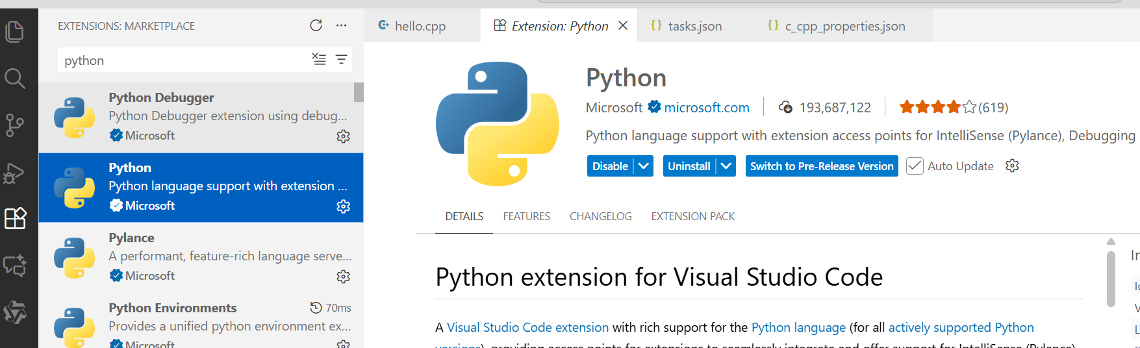Open the actively supported Python link
This screenshot has width=1140, height=348.
[961, 327]
